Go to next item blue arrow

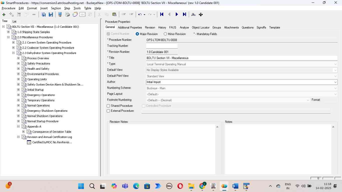tap(177, 14)
